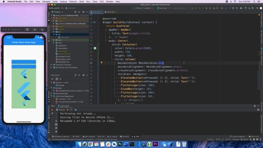This screenshot has height=148, width=263.
Task: Click the green Run button in toolbar
Action: coord(192,8)
